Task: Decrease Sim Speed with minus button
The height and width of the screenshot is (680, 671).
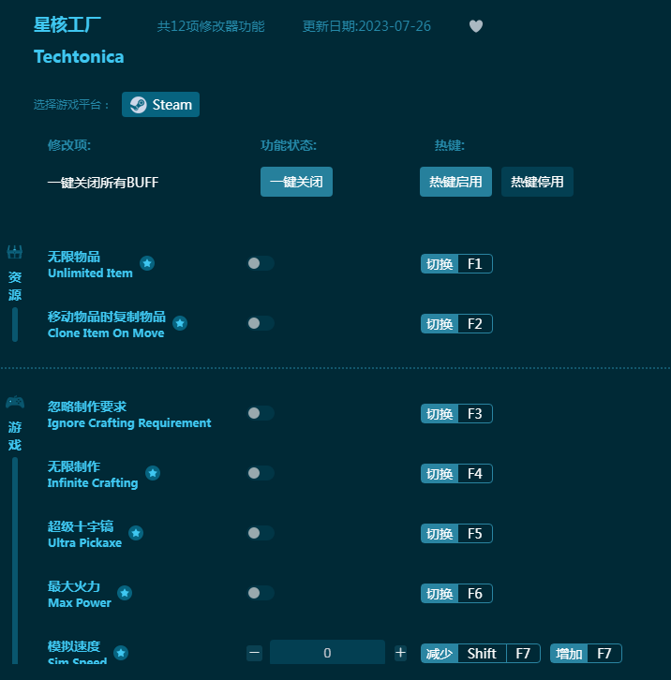Action: (254, 653)
